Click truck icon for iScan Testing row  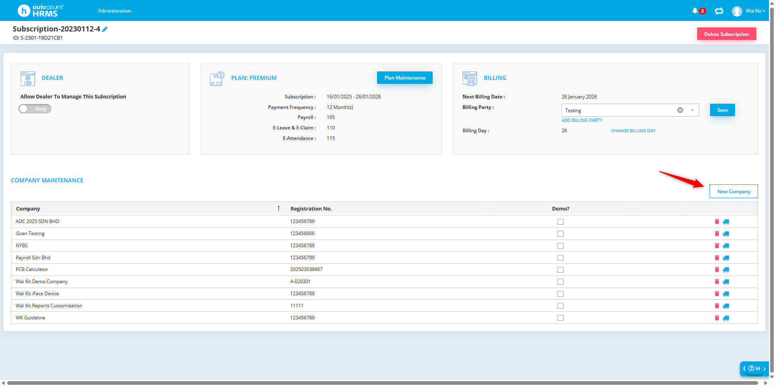(x=726, y=234)
